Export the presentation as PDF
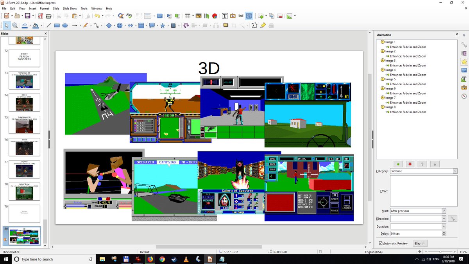The height and width of the screenshot is (264, 469). pyautogui.click(x=40, y=16)
